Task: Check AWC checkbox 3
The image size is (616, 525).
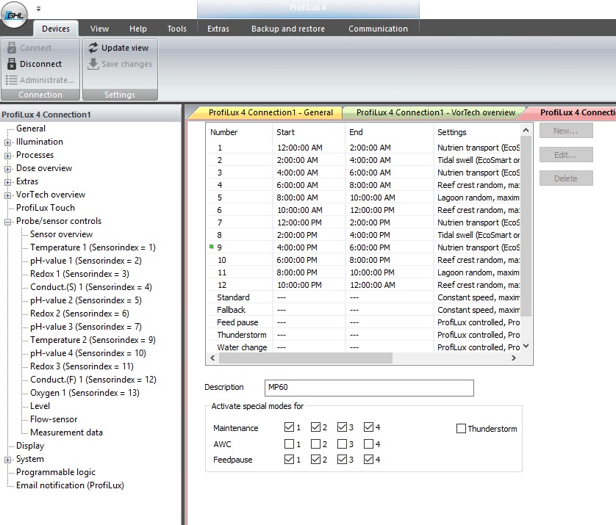Action: [342, 443]
